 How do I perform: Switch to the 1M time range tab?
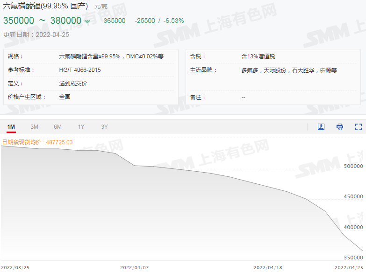pos(11,127)
